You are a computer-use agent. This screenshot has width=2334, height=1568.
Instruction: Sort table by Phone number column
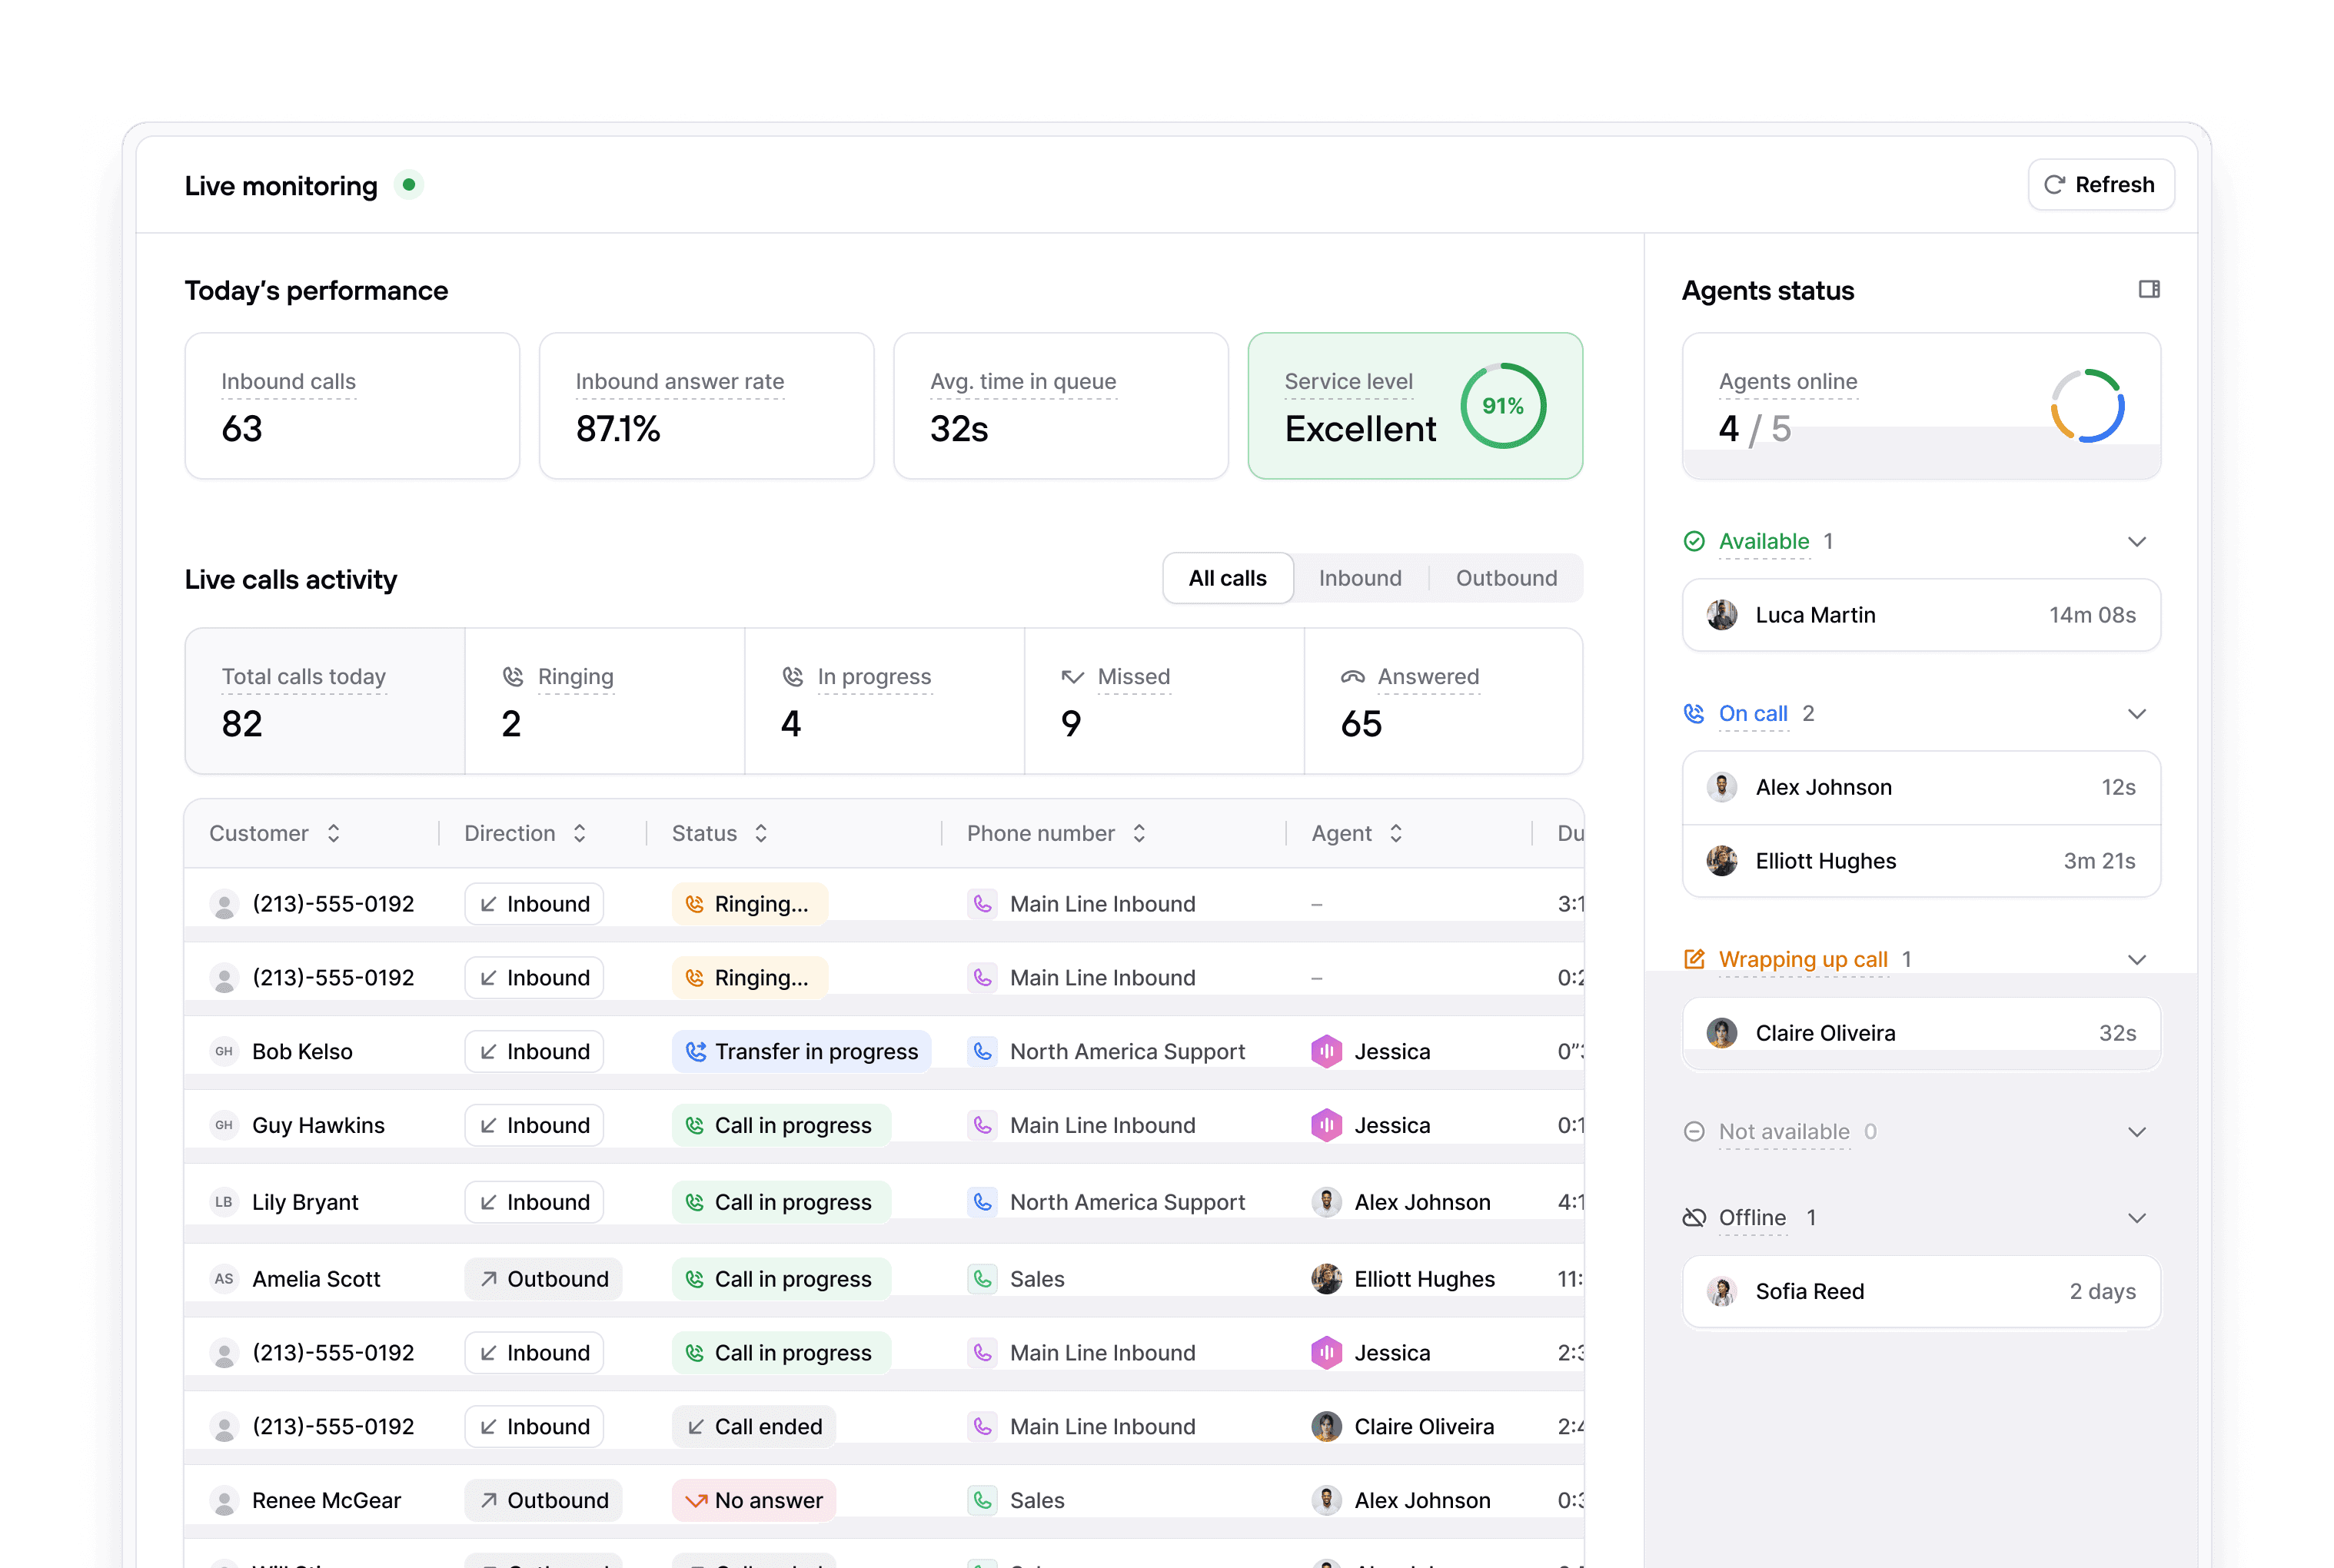click(1138, 833)
